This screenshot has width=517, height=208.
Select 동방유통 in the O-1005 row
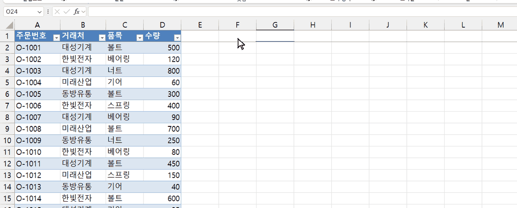[83, 94]
